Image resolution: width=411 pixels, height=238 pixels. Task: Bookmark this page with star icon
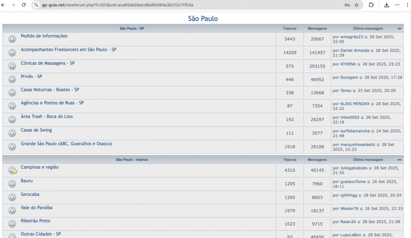point(356,5)
